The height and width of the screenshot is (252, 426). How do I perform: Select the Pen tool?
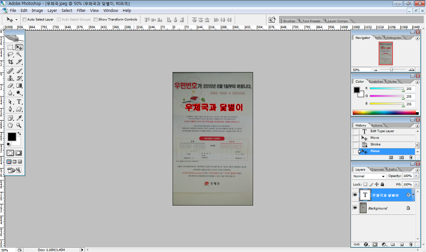[x=10, y=109]
